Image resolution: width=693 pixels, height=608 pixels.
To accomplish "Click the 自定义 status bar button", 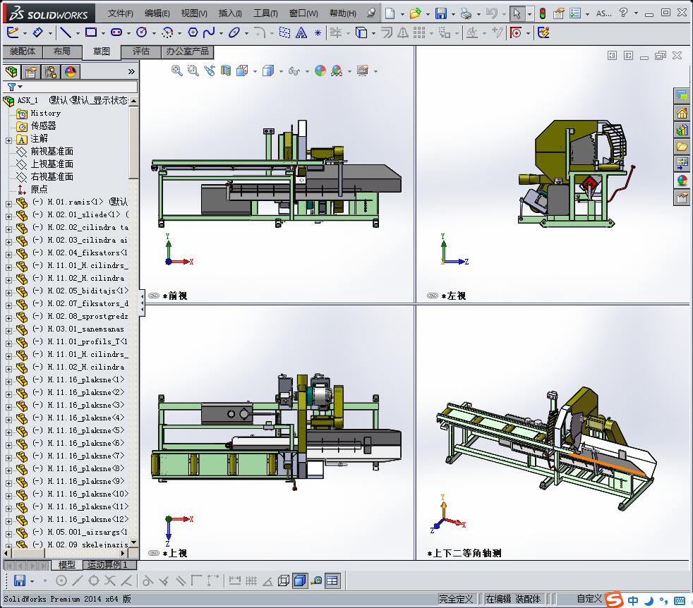I will 589,599.
